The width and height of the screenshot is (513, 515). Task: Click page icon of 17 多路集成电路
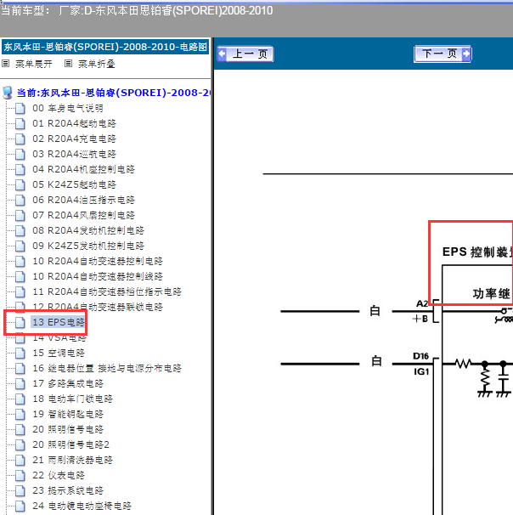[x=20, y=383]
